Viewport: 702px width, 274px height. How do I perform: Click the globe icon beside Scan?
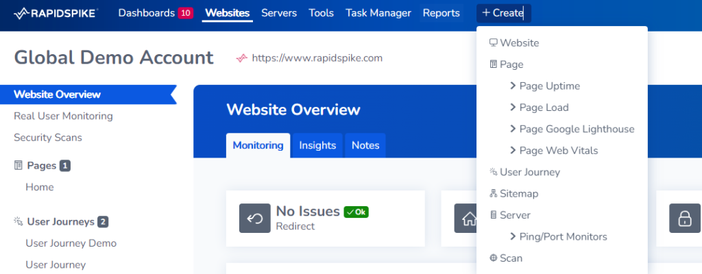494,258
